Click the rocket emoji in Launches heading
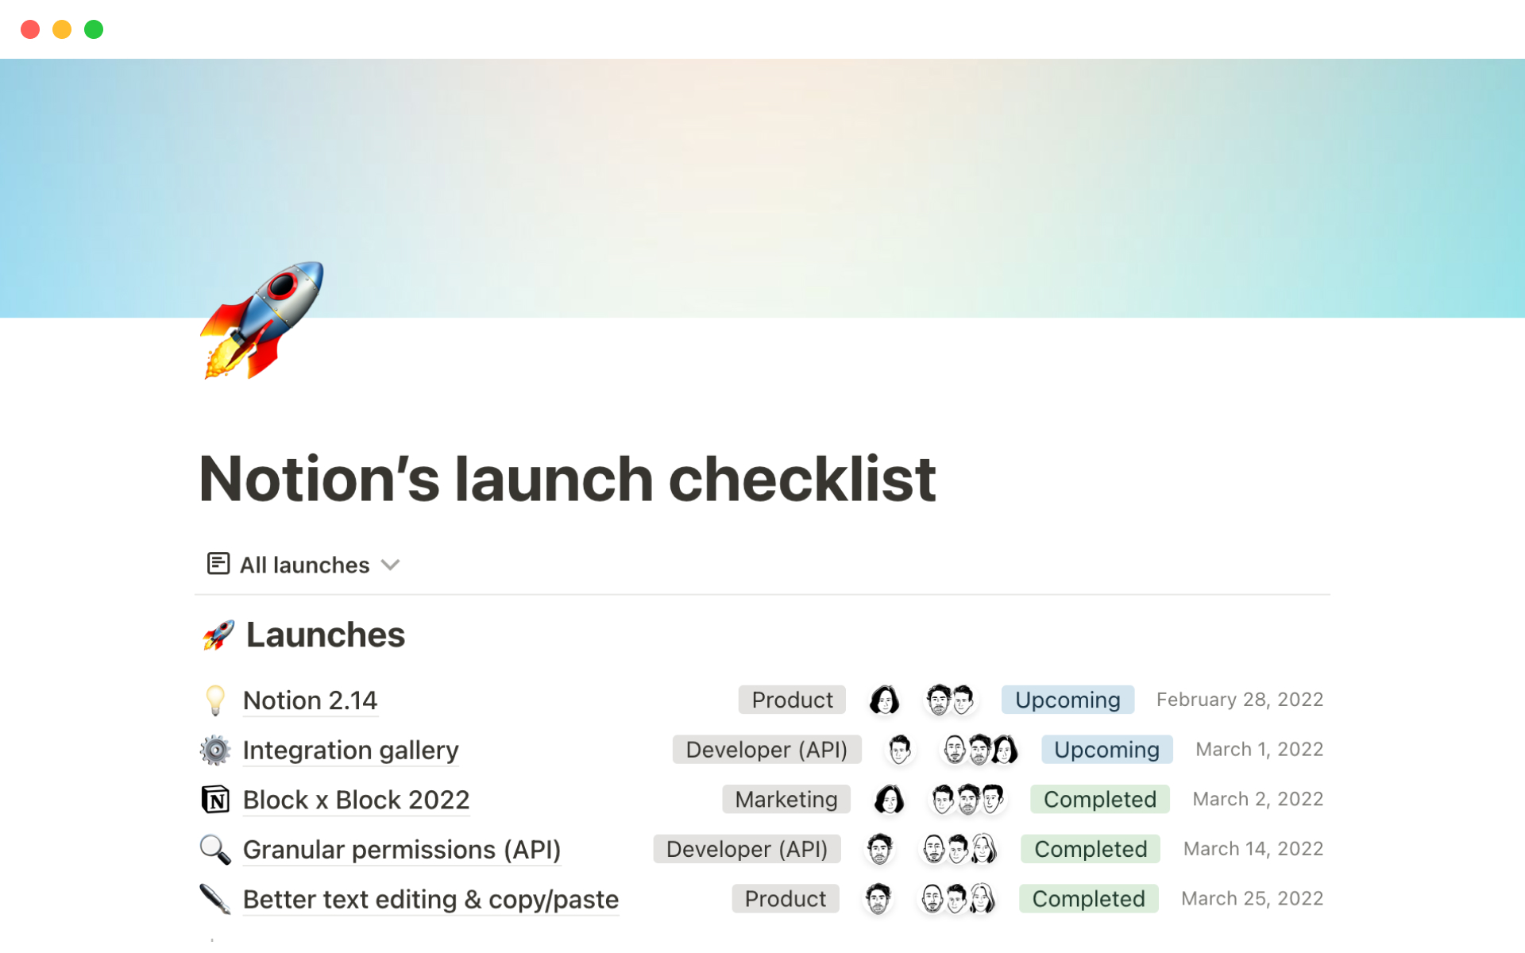This screenshot has width=1525, height=953. (x=218, y=635)
